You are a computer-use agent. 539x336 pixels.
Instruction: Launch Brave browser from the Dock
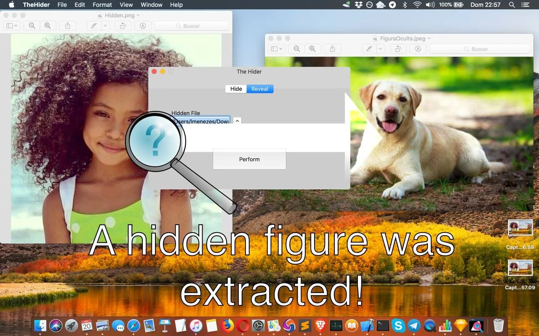click(321, 325)
